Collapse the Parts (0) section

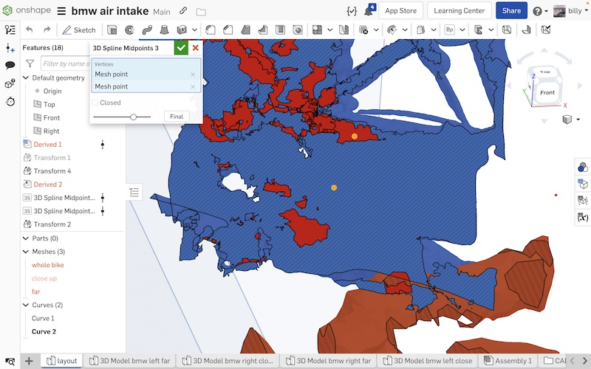(x=26, y=238)
